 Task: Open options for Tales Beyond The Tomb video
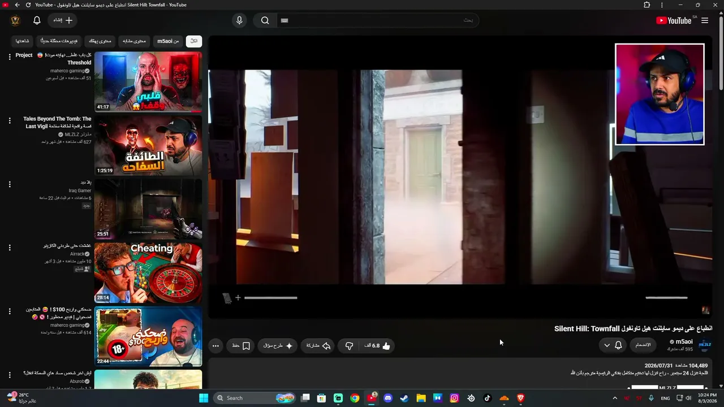pos(9,120)
